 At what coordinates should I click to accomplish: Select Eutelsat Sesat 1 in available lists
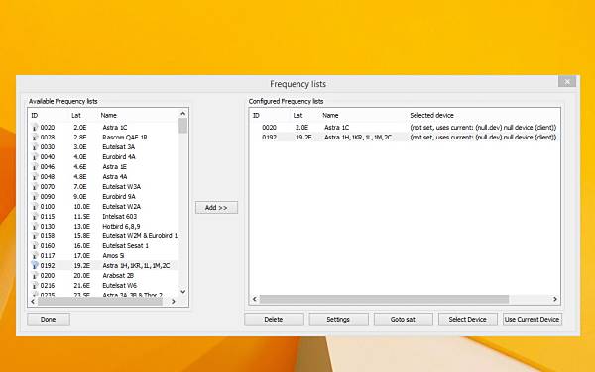(103, 245)
